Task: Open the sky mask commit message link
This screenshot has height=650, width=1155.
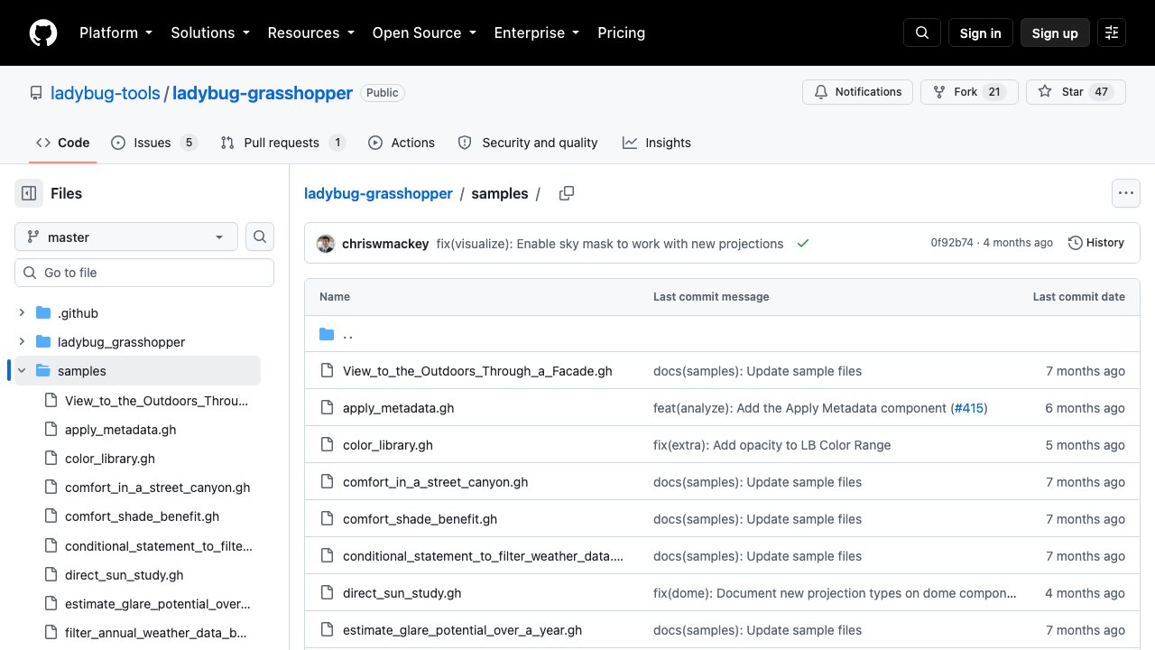Action: (610, 243)
